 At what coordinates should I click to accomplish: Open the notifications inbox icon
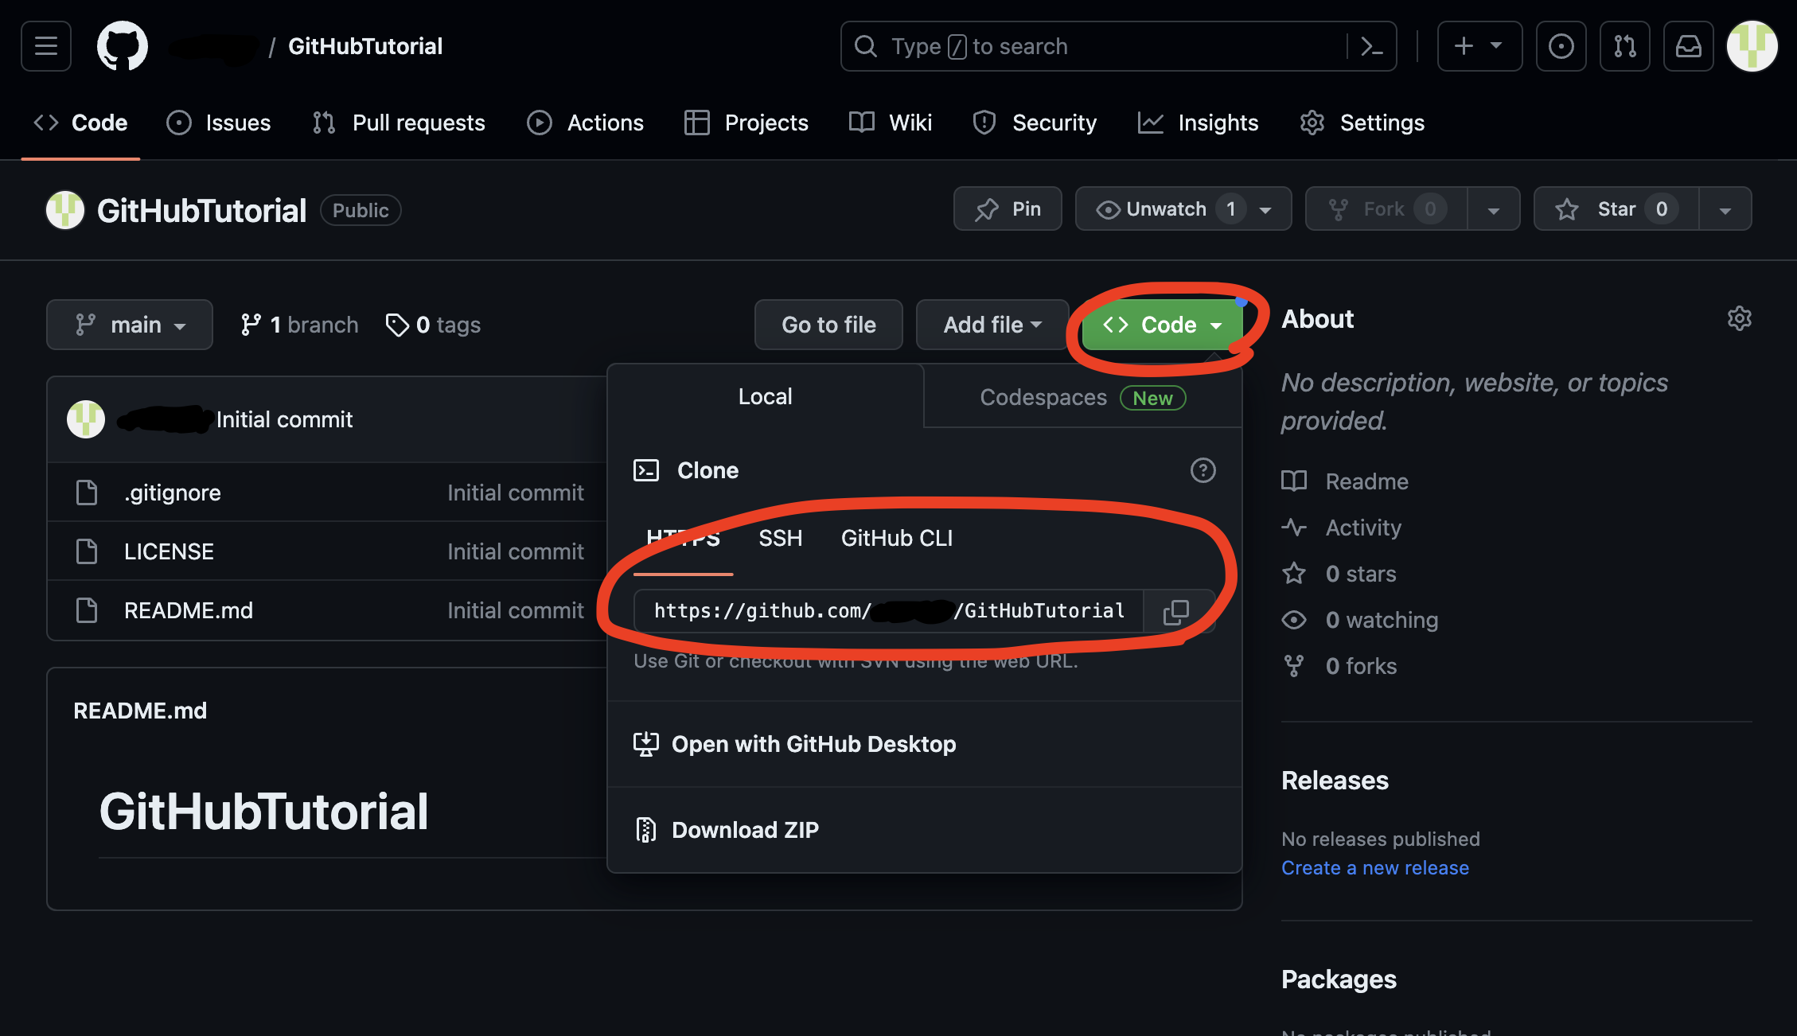click(x=1688, y=46)
